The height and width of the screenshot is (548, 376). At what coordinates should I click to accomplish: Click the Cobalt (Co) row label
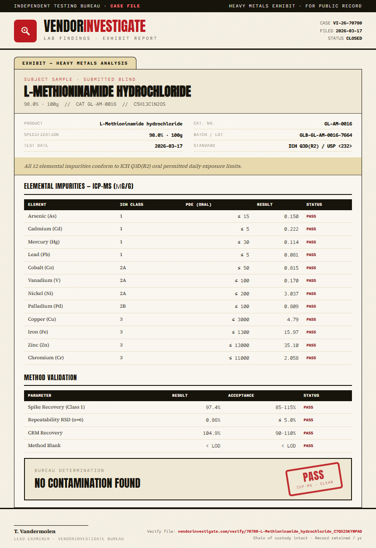click(x=41, y=268)
